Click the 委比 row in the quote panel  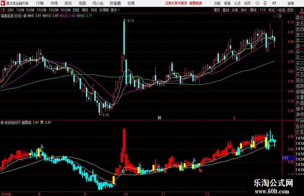coord(300,18)
